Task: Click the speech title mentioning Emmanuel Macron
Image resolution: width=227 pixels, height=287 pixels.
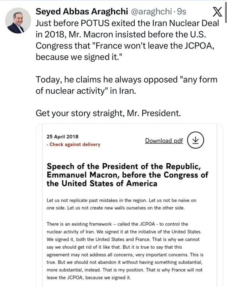Action: point(127,175)
